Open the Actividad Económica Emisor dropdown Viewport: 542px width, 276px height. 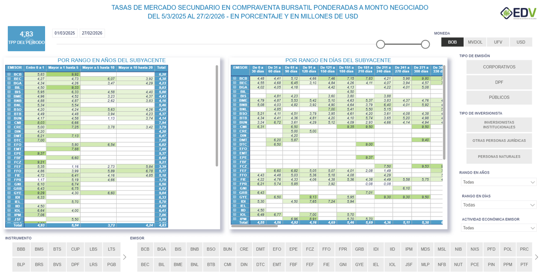499,228
